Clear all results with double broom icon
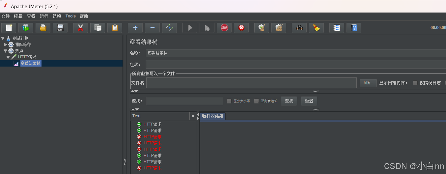The height and width of the screenshot is (174, 446). coord(279,28)
